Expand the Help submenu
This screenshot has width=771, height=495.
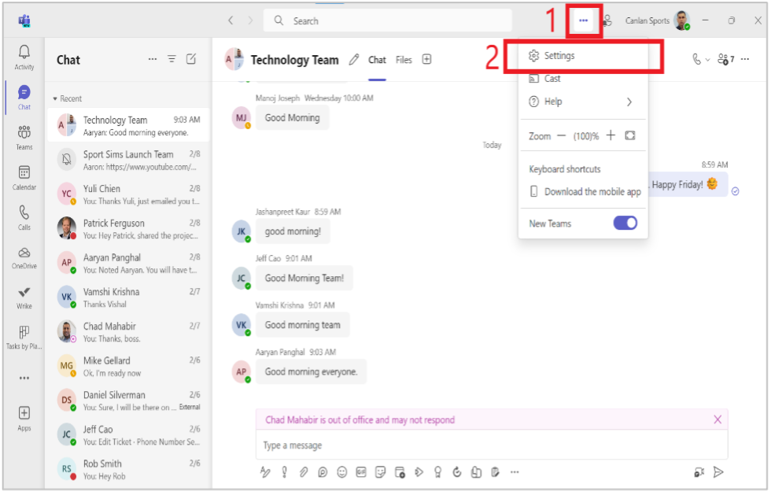(x=582, y=102)
